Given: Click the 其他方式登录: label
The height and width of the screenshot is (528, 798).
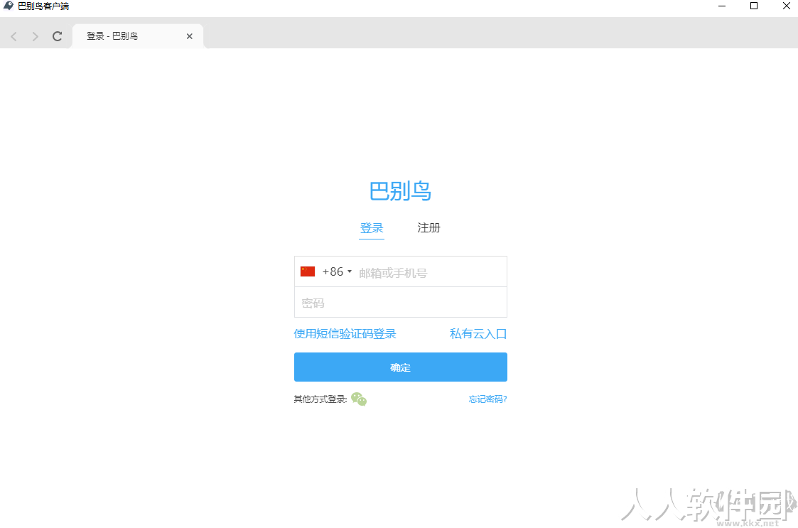Looking at the screenshot, I should 320,399.
